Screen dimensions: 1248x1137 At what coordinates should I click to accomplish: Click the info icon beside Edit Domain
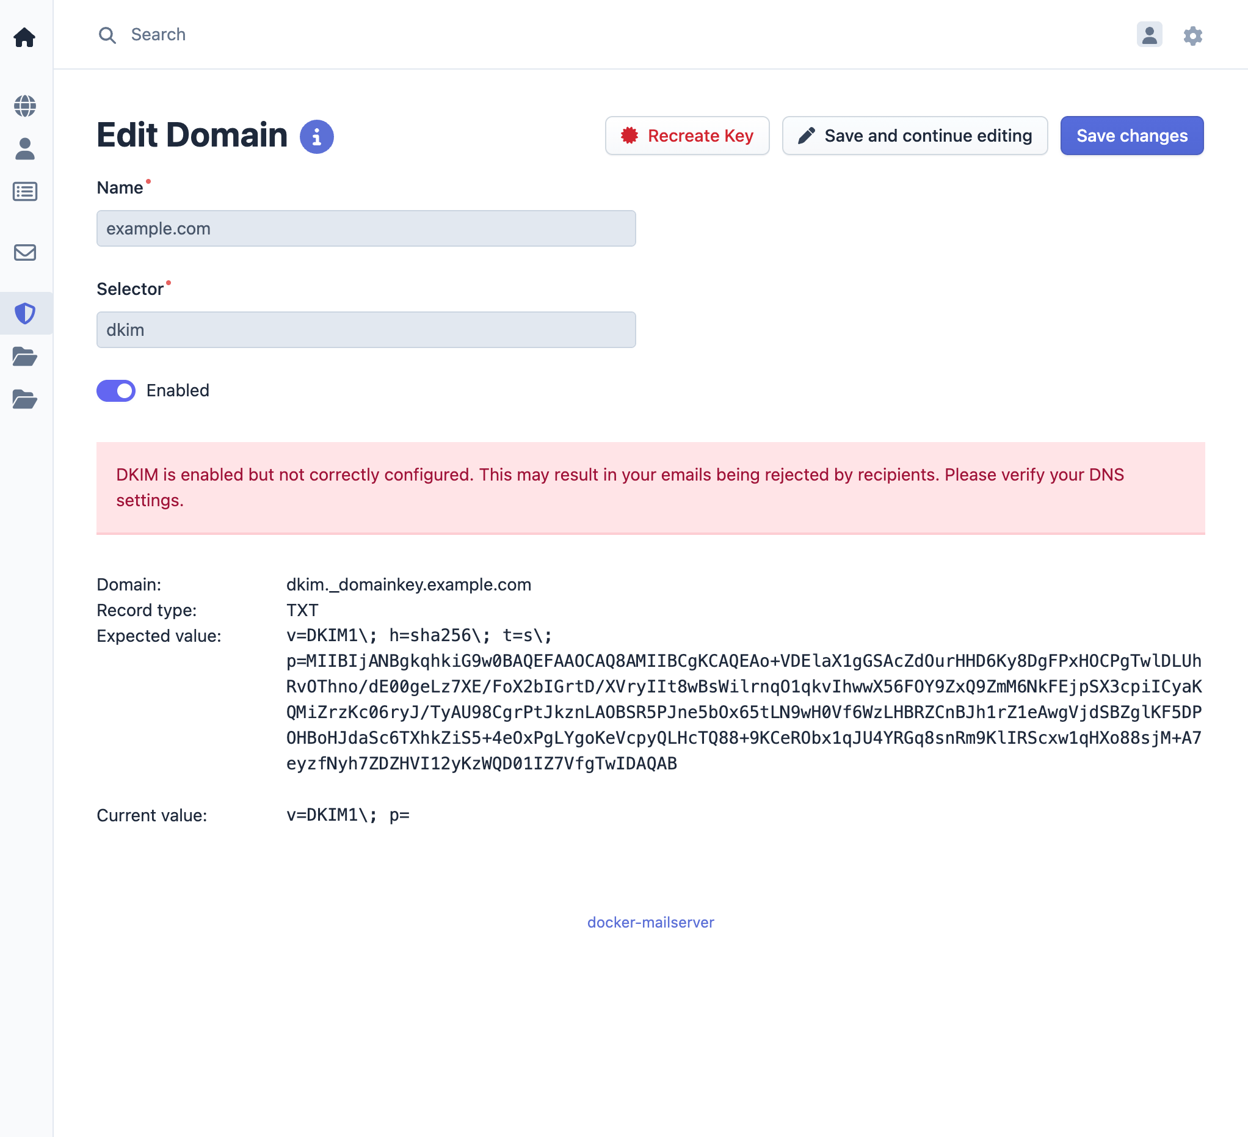pyautogui.click(x=317, y=137)
